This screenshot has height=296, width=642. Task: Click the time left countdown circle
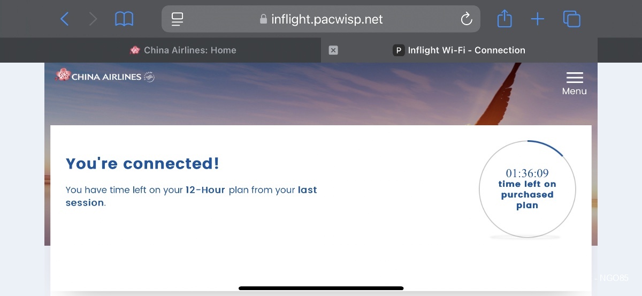[x=527, y=189]
